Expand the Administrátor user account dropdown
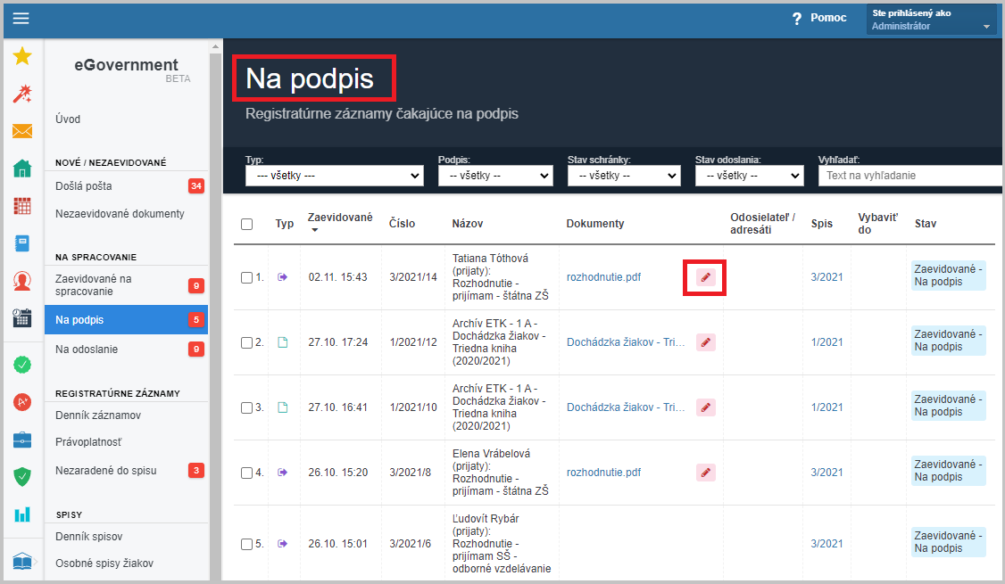Viewport: 1005px width, 584px height. coord(931,20)
